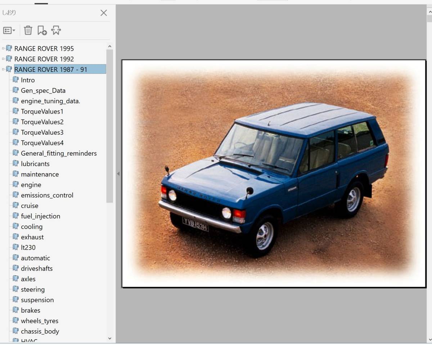Click the bookmark icon beside steering
432x345 pixels.
pyautogui.click(x=15, y=289)
